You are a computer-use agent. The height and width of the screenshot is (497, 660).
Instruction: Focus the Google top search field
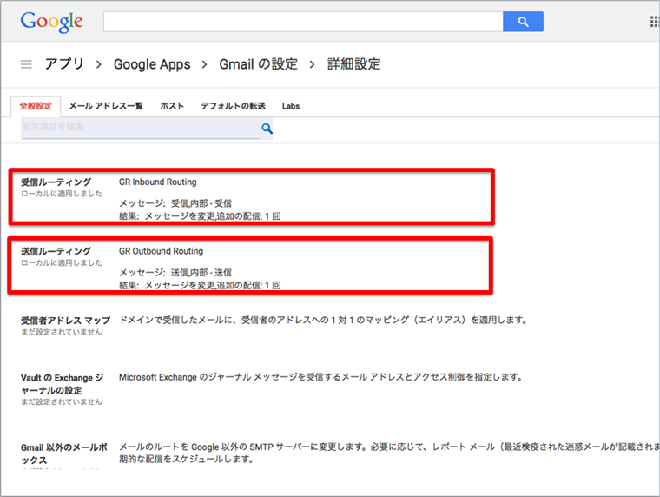[x=303, y=22]
